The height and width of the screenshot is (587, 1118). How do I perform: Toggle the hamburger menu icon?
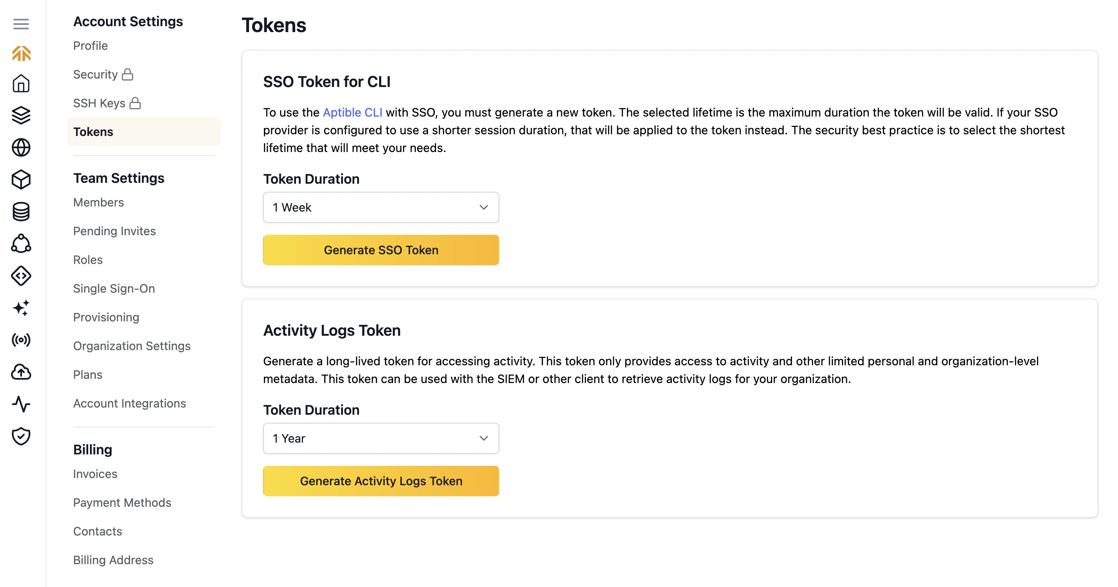click(21, 24)
